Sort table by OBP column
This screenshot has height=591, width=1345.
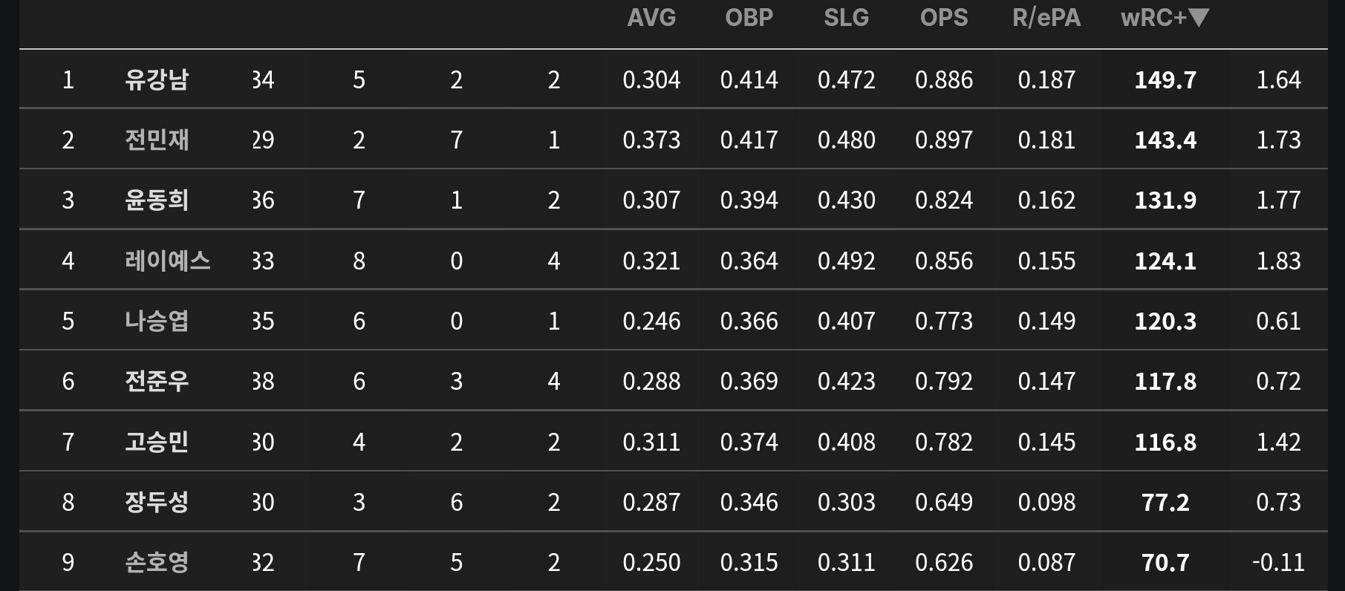coord(749,18)
